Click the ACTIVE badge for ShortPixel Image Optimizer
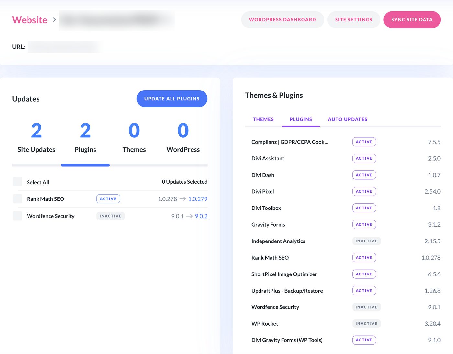453x354 pixels. [364, 274]
